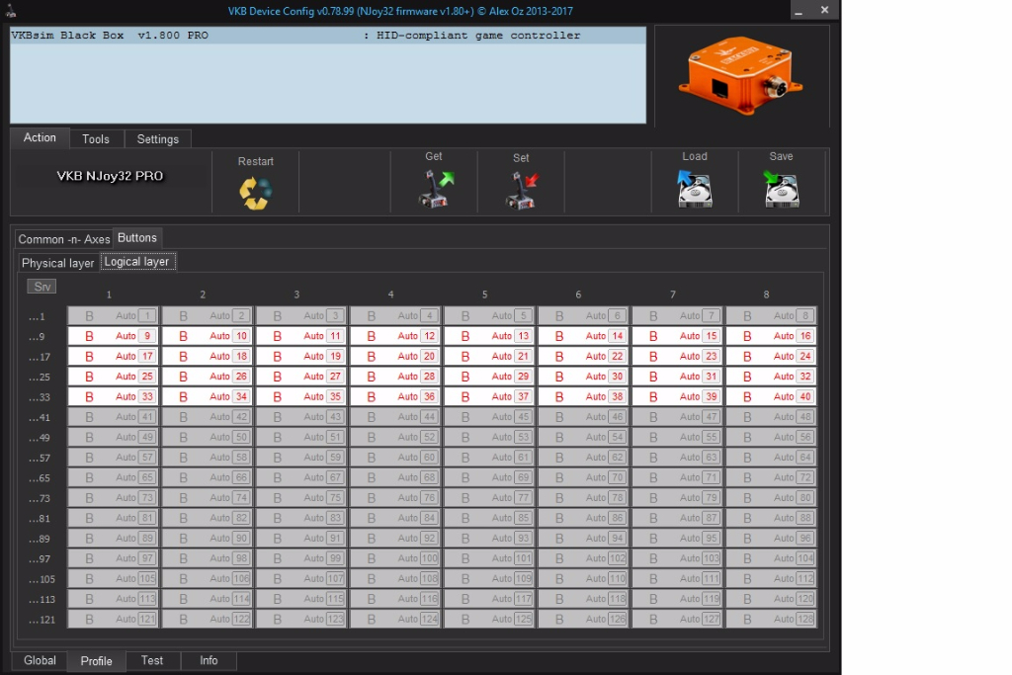The width and height of the screenshot is (1012, 675).
Task: Click the grey button cell 48
Action: click(x=771, y=417)
